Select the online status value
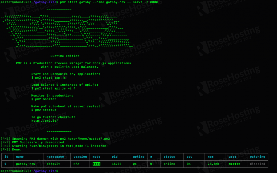277x173 pixels. (169, 164)
